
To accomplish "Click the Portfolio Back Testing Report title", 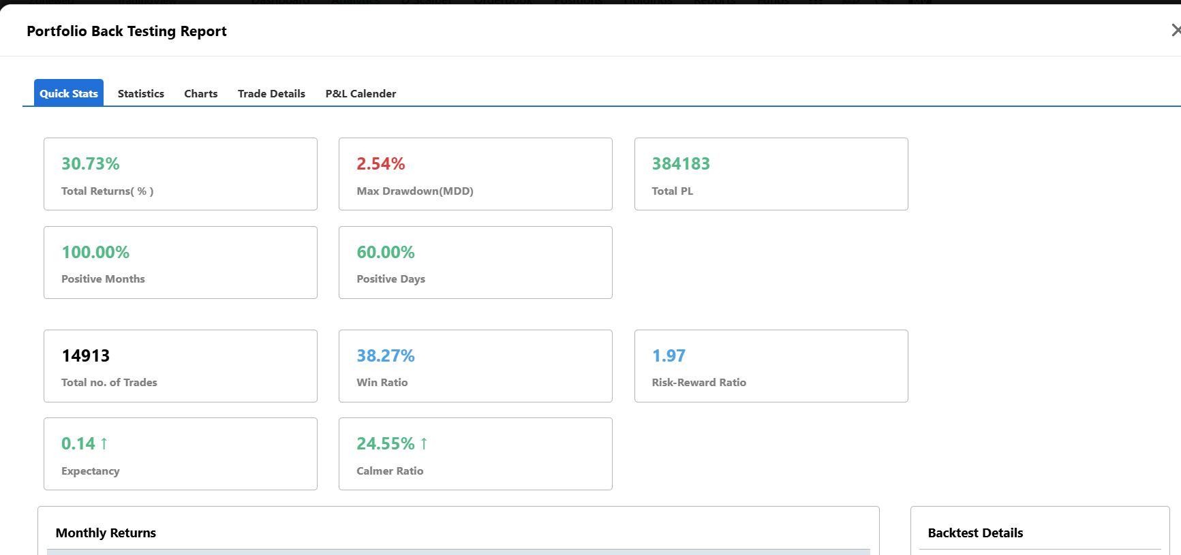I will 127,31.
